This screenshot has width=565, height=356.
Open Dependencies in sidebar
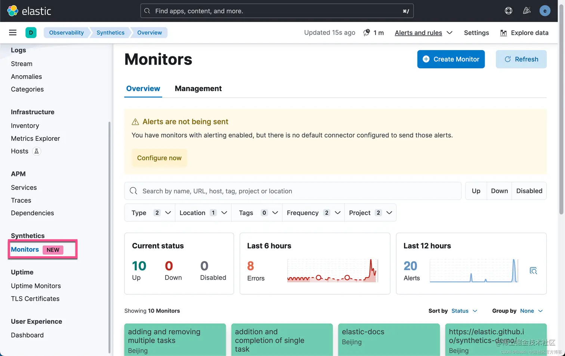[x=33, y=213]
